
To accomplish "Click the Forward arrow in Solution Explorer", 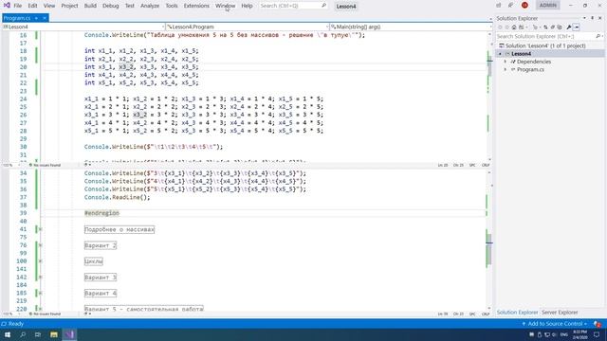I will (x=506, y=27).
